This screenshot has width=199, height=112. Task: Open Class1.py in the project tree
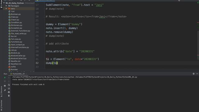tap(14, 20)
